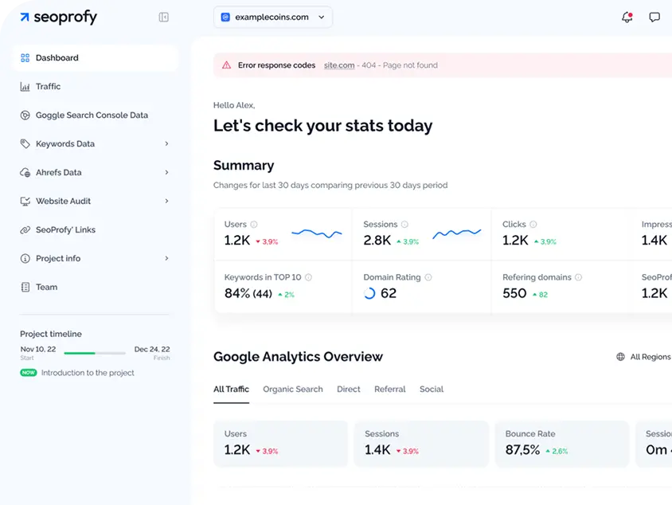The width and height of the screenshot is (672, 505).
Task: Click the '2.8K' Sessions value
Action: 377,241
